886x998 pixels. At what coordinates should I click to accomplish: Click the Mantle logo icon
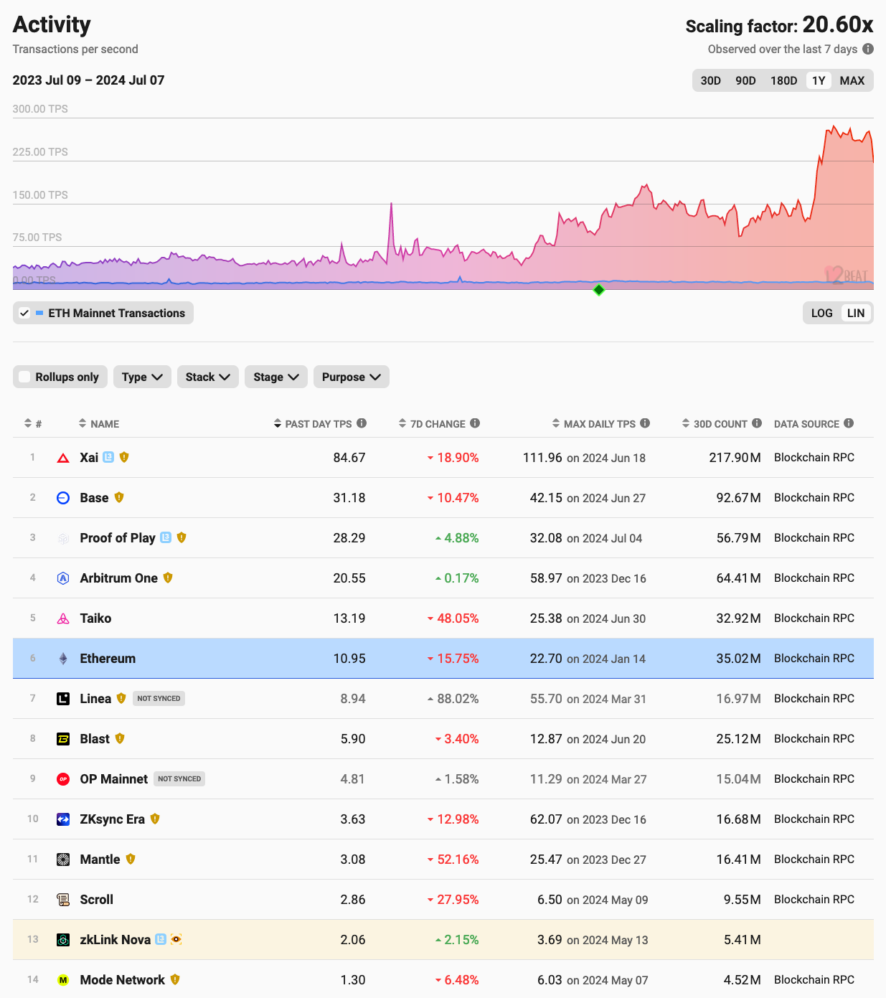tap(63, 860)
